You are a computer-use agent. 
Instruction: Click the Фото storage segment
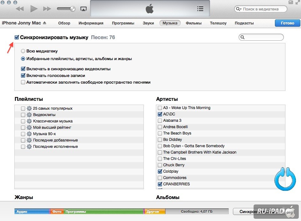click(x=57, y=211)
